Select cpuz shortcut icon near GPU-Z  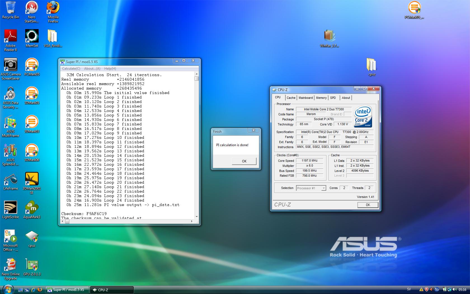32,239
